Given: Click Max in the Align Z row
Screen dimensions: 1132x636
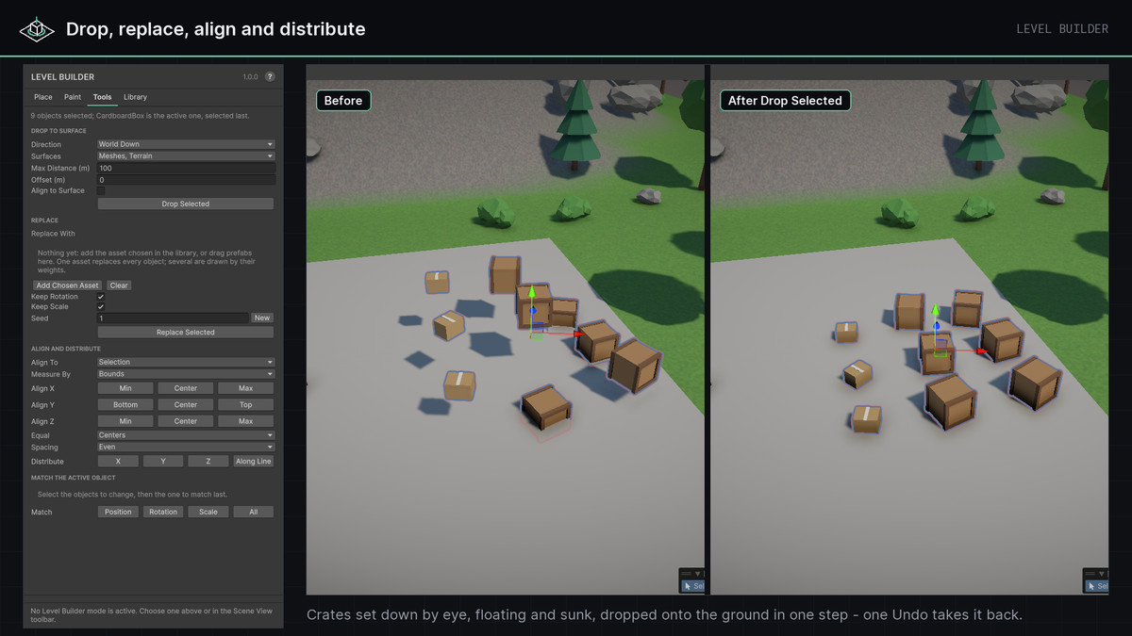Looking at the screenshot, I should point(245,421).
